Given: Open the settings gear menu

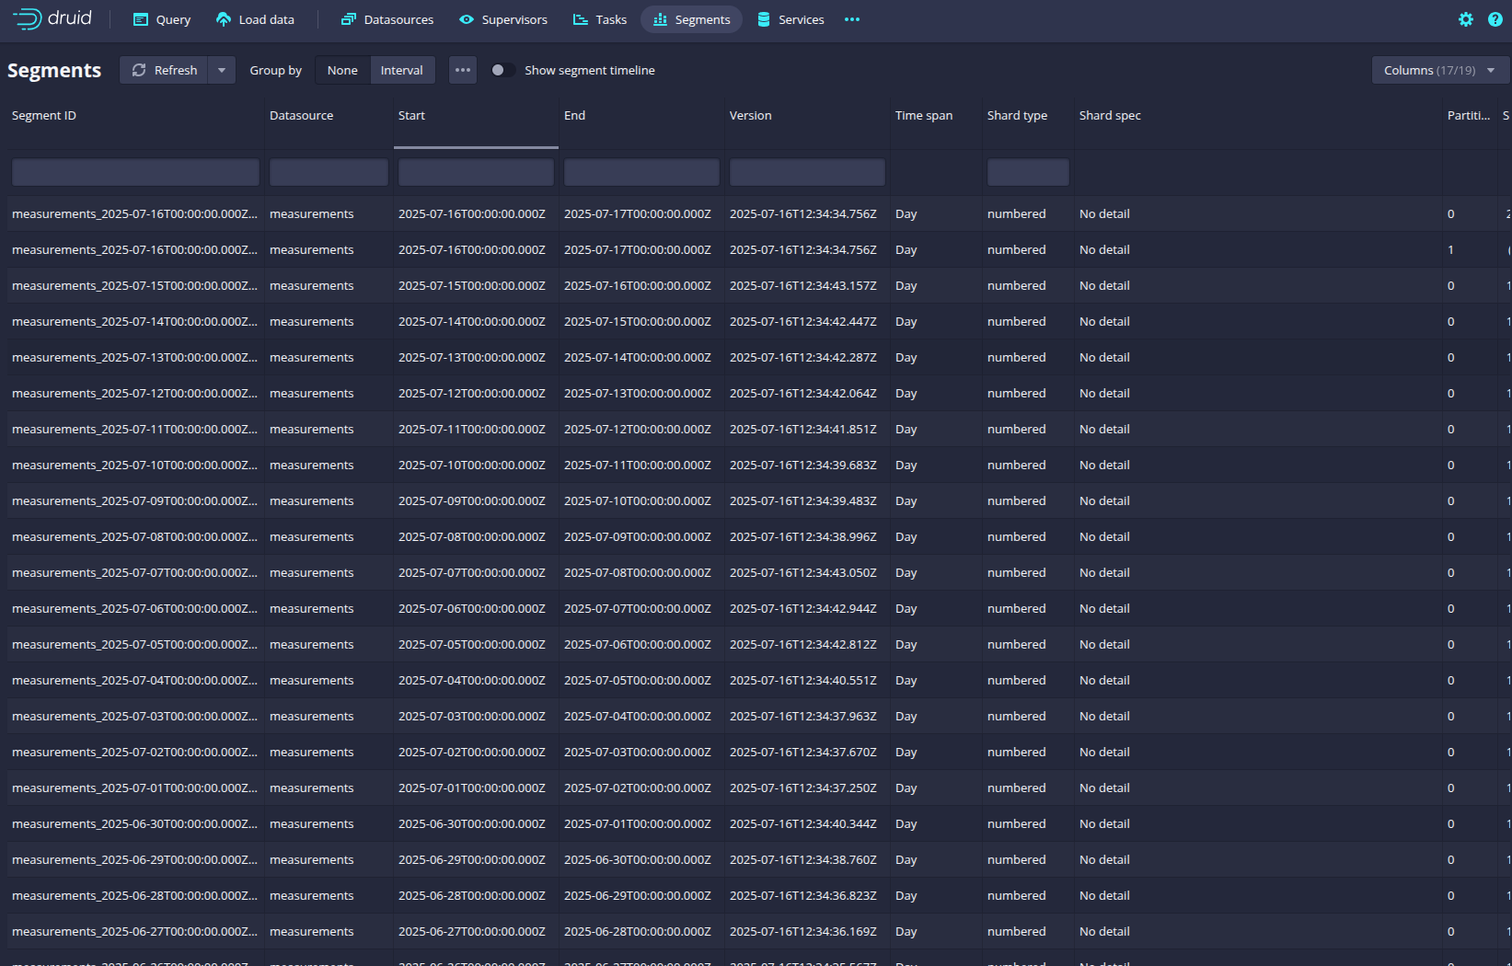Looking at the screenshot, I should point(1466,19).
